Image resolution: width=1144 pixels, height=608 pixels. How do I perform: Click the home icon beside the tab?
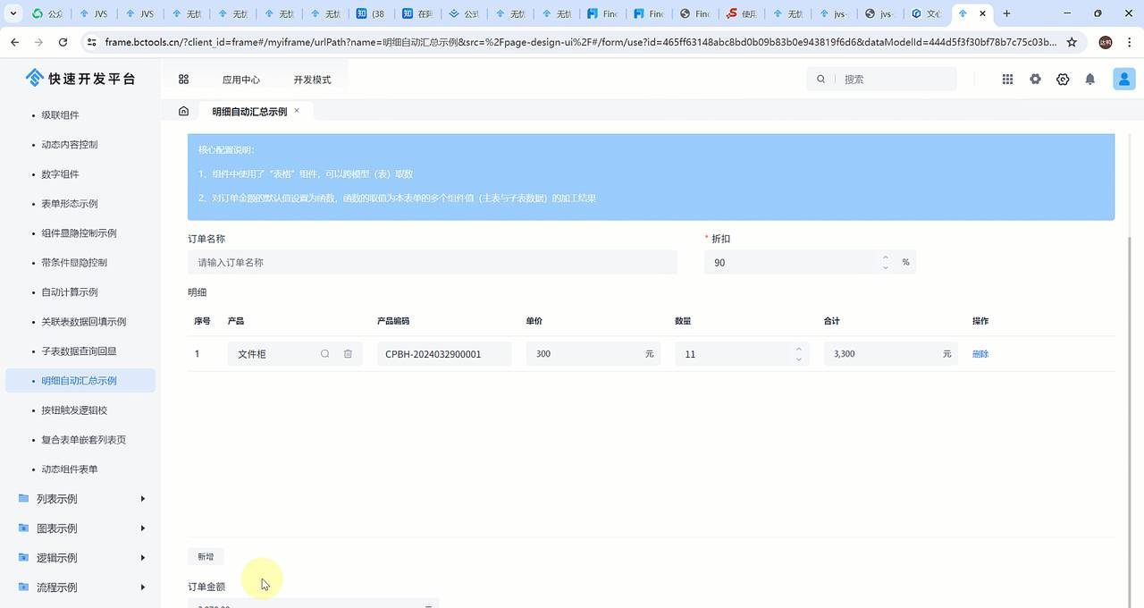click(183, 110)
